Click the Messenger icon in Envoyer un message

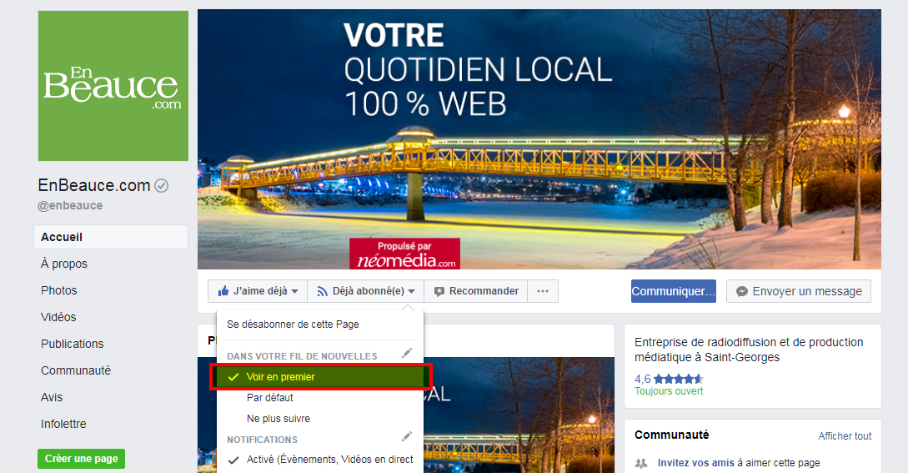tap(742, 292)
